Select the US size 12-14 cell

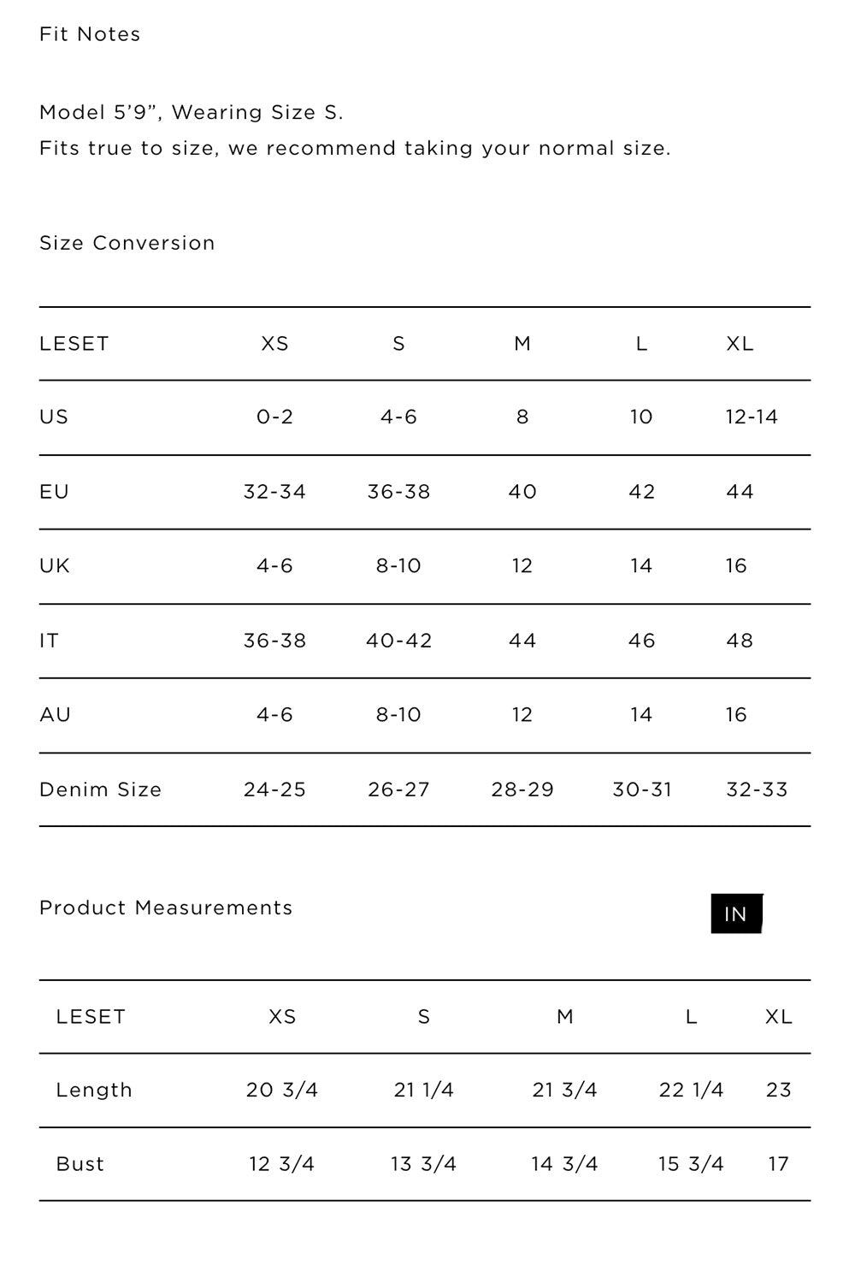pos(752,417)
